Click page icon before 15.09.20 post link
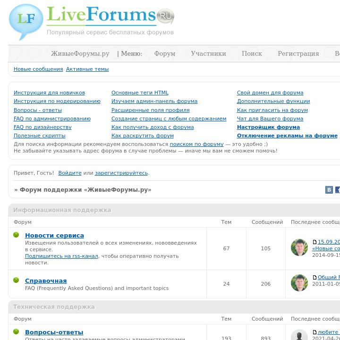Image resolution: width=340 pixels, height=340 pixels. pos(314,242)
